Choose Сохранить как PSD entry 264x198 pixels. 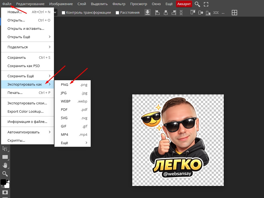pyautogui.click(x=27, y=66)
